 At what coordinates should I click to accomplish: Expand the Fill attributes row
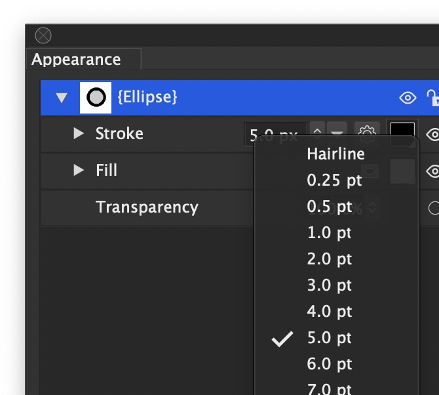coord(79,171)
